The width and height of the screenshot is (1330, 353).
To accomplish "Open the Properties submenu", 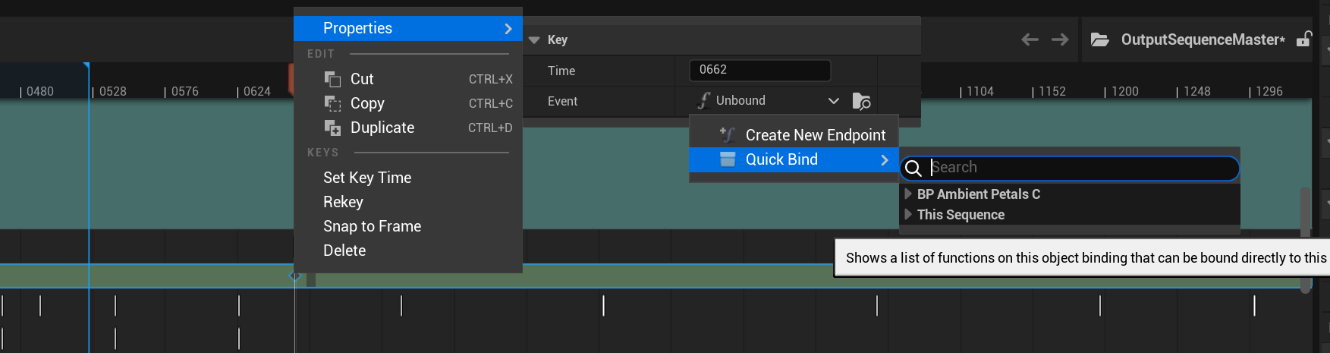I will coord(407,29).
